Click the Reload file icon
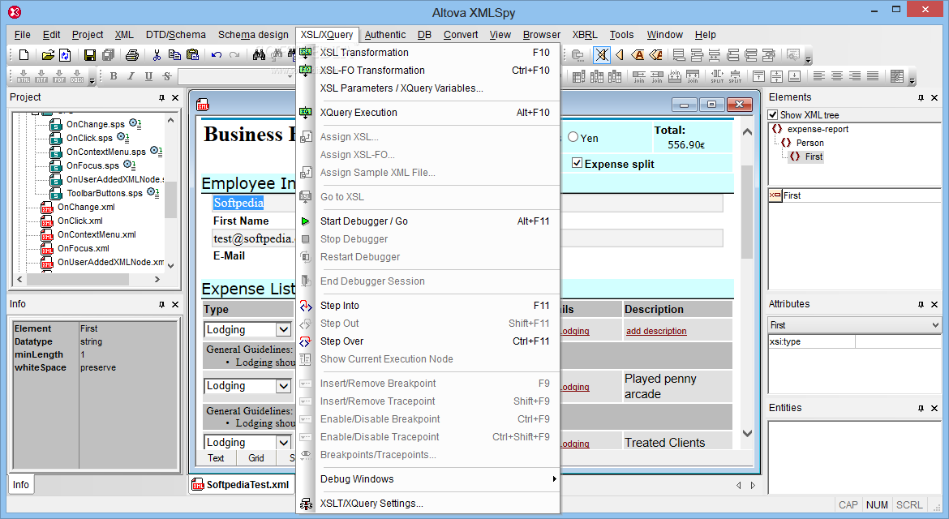 [x=65, y=55]
